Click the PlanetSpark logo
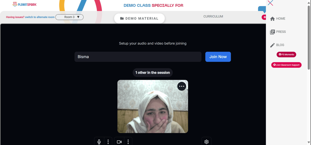Viewport: 311px width, 145px height. pos(24,4)
